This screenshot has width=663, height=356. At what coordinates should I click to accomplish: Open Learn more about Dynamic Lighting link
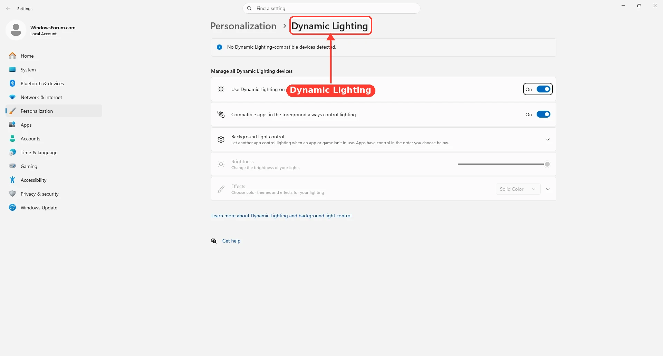[281, 216]
